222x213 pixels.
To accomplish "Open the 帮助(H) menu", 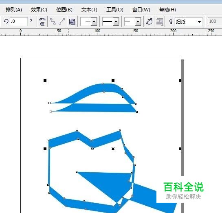I will [x=167, y=10].
